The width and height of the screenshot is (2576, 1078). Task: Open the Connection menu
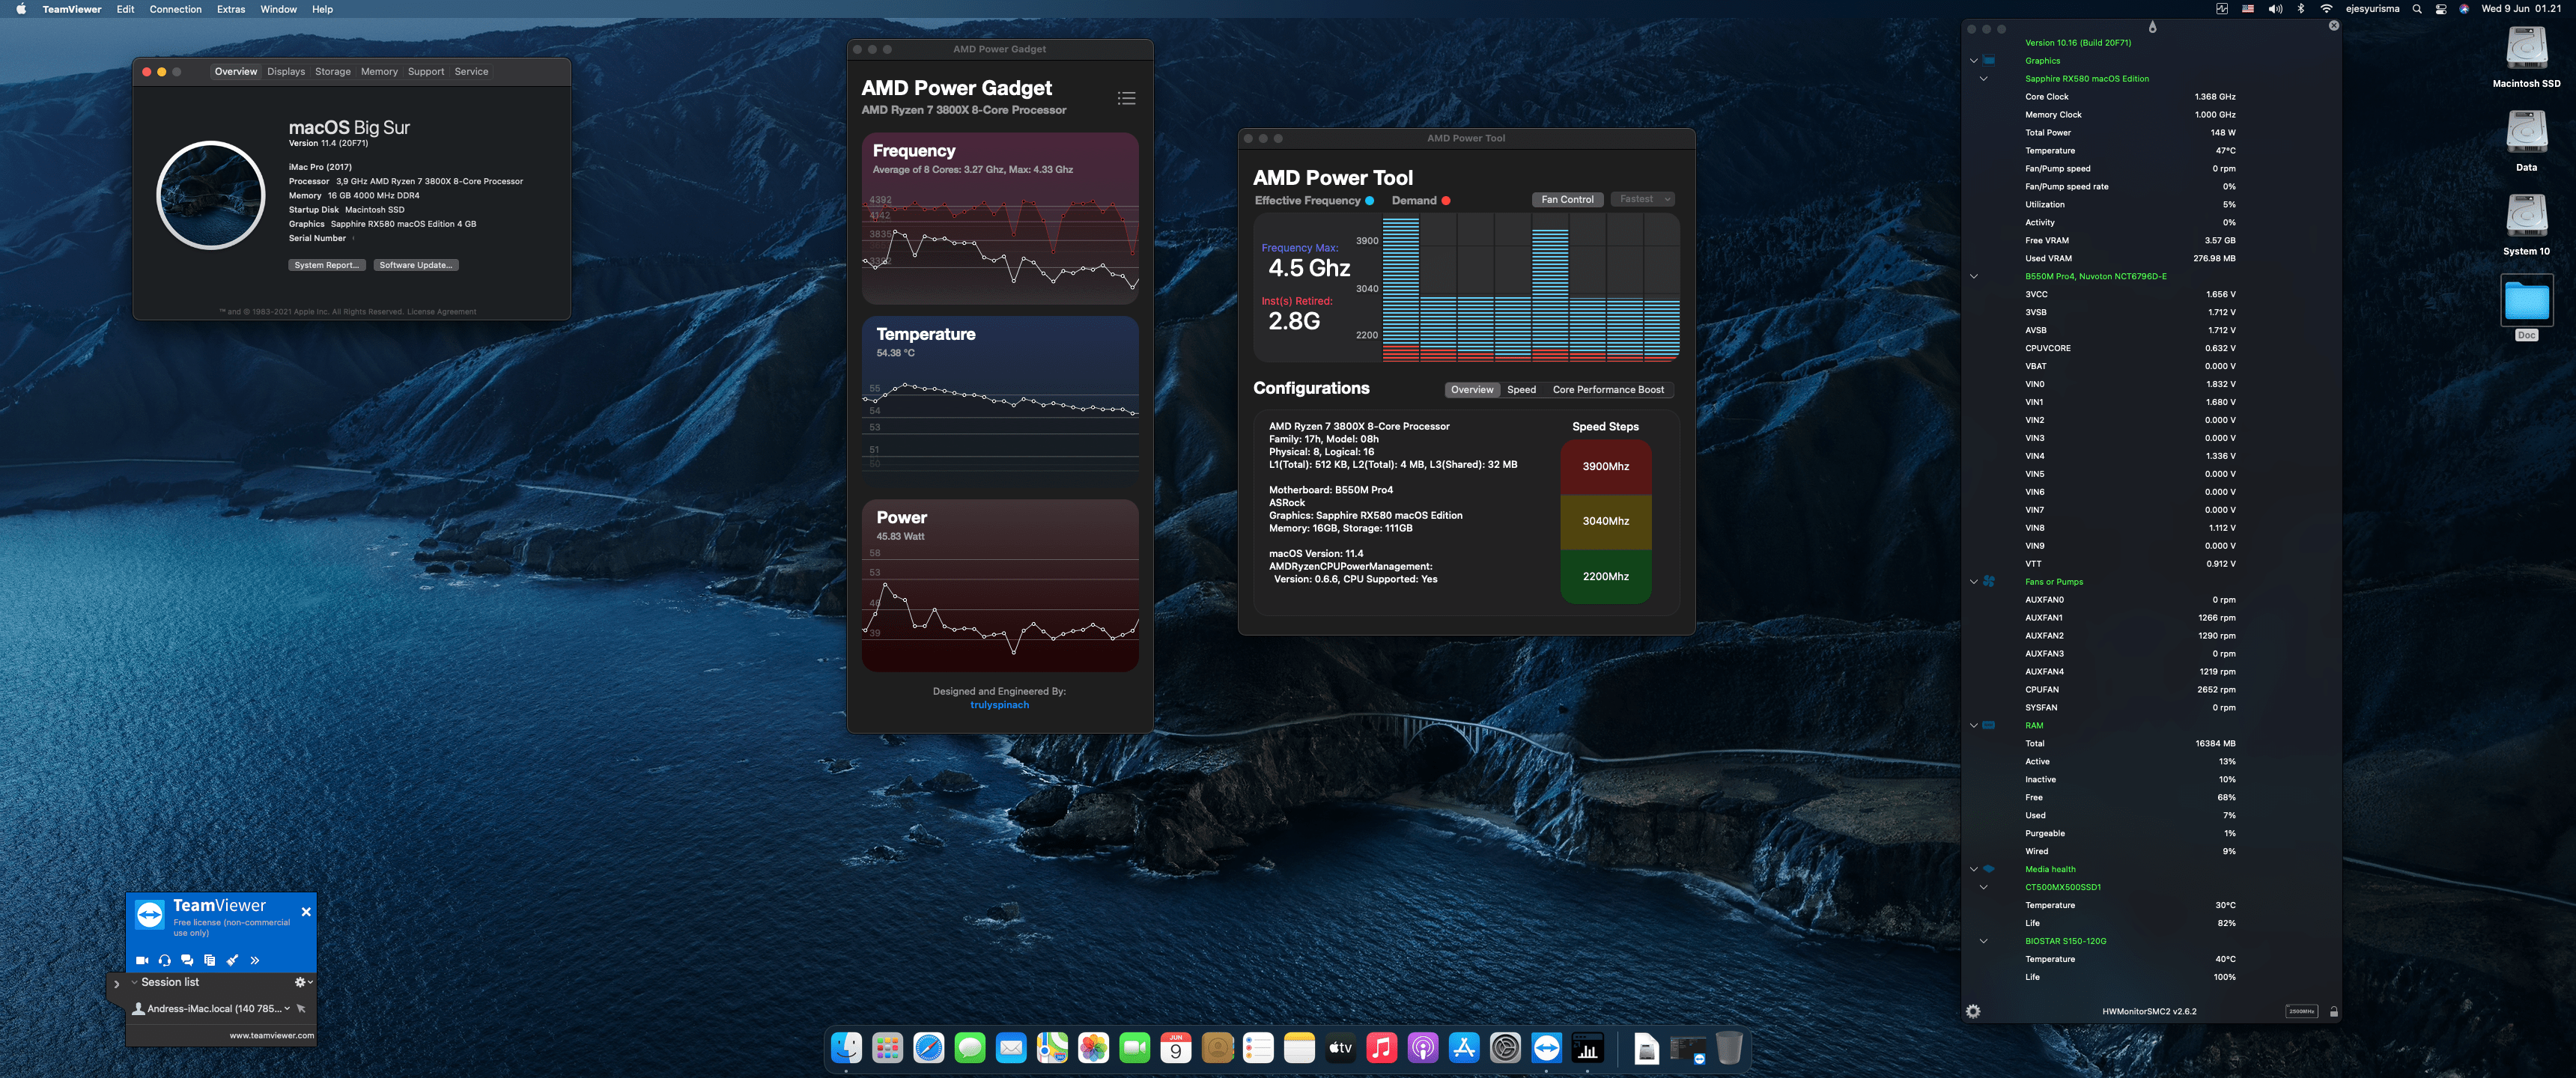[x=175, y=9]
